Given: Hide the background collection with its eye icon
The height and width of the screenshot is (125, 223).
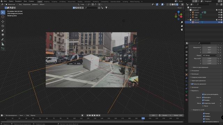Looking at the screenshot, I should [219, 20].
